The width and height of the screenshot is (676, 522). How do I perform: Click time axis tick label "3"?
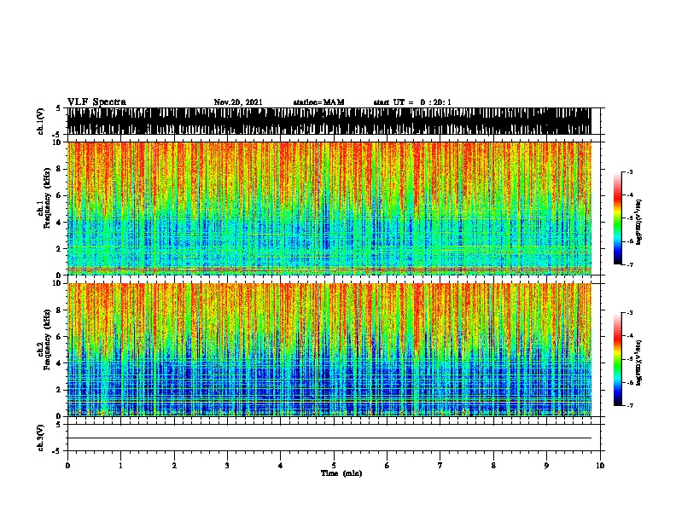click(x=227, y=466)
